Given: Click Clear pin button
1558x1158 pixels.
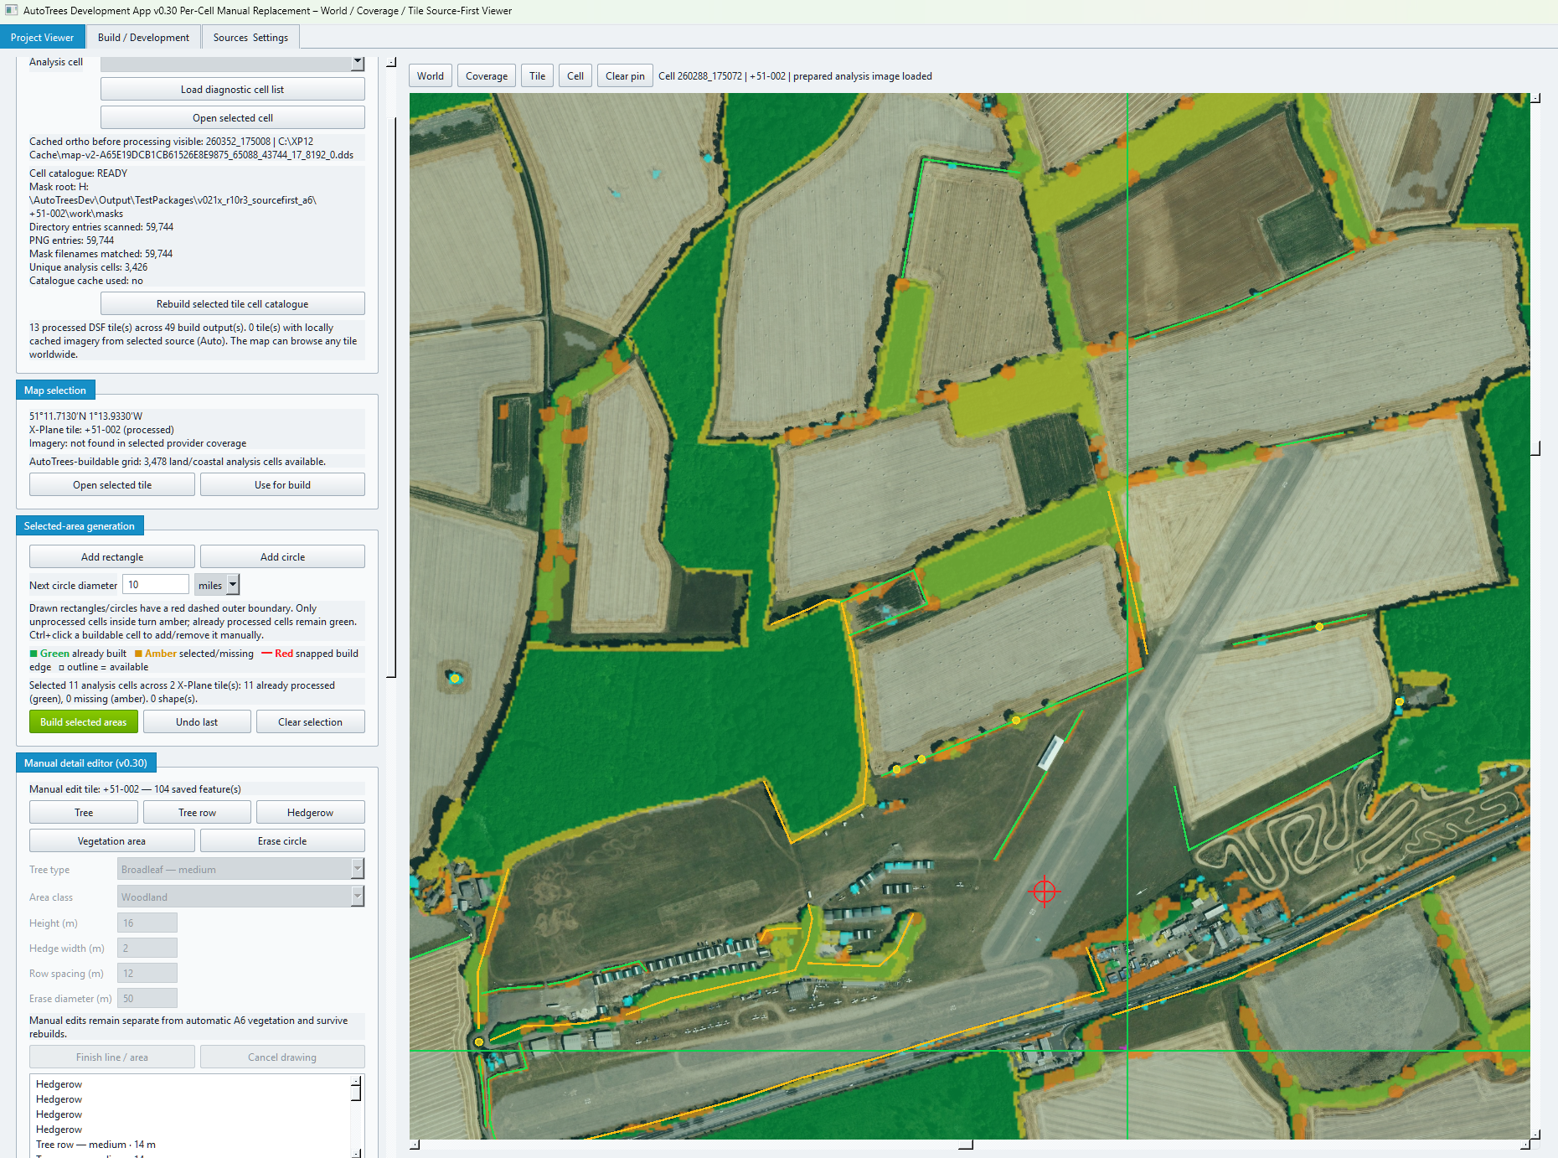Looking at the screenshot, I should 625,76.
